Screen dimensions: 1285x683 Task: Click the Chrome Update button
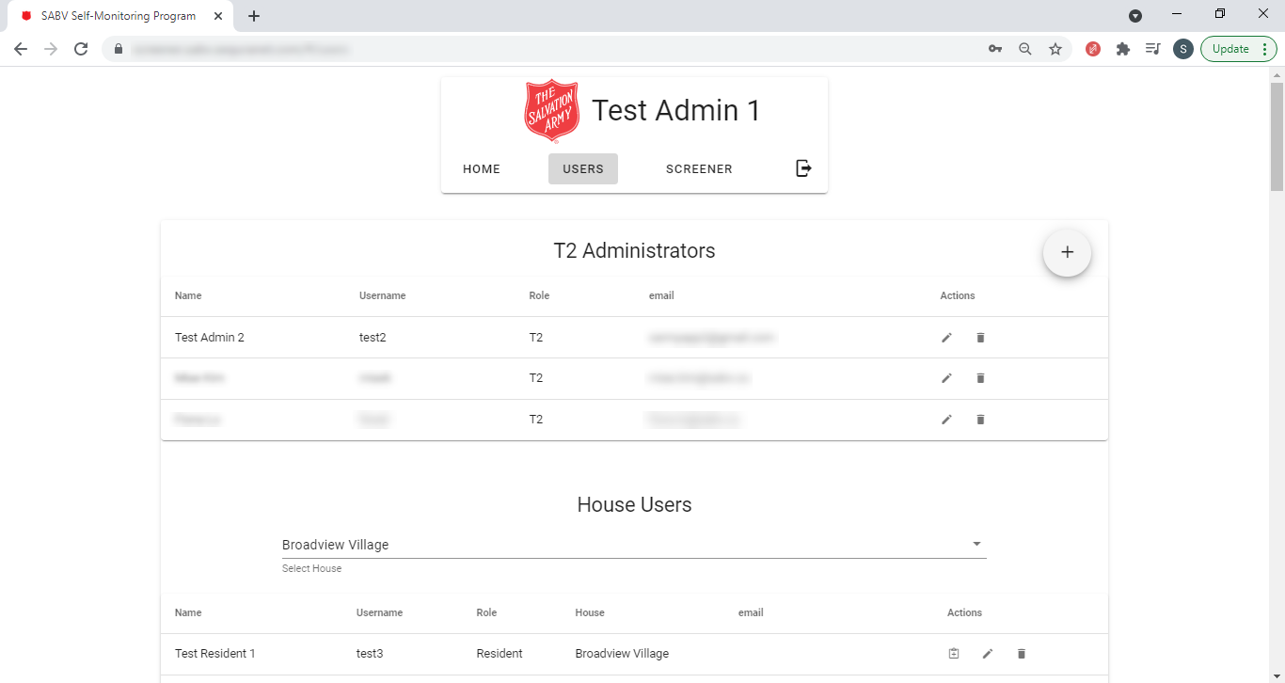tap(1239, 49)
